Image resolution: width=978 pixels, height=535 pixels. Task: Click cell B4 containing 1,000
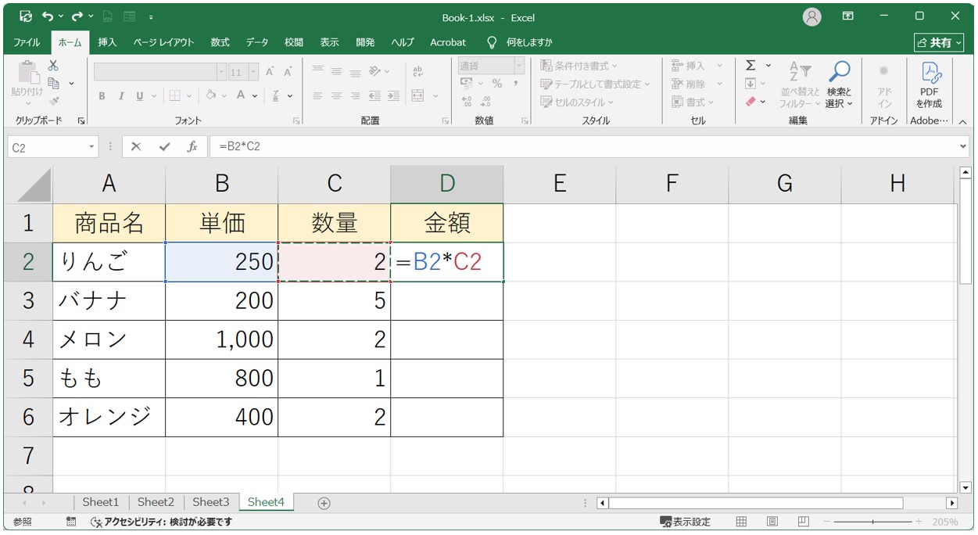(222, 339)
